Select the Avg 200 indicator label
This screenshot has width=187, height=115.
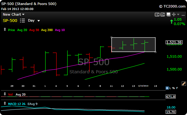tap(47, 30)
